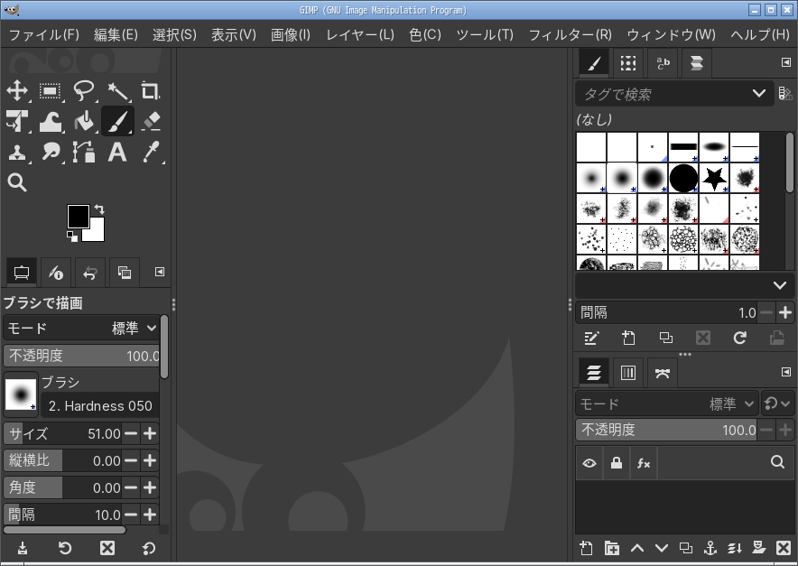798x566 pixels.
Task: Select the Eraser tool
Action: pos(150,121)
